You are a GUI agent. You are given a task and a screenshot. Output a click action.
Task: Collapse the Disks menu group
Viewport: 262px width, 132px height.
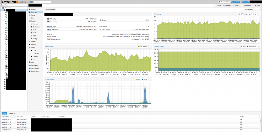tap(41, 48)
